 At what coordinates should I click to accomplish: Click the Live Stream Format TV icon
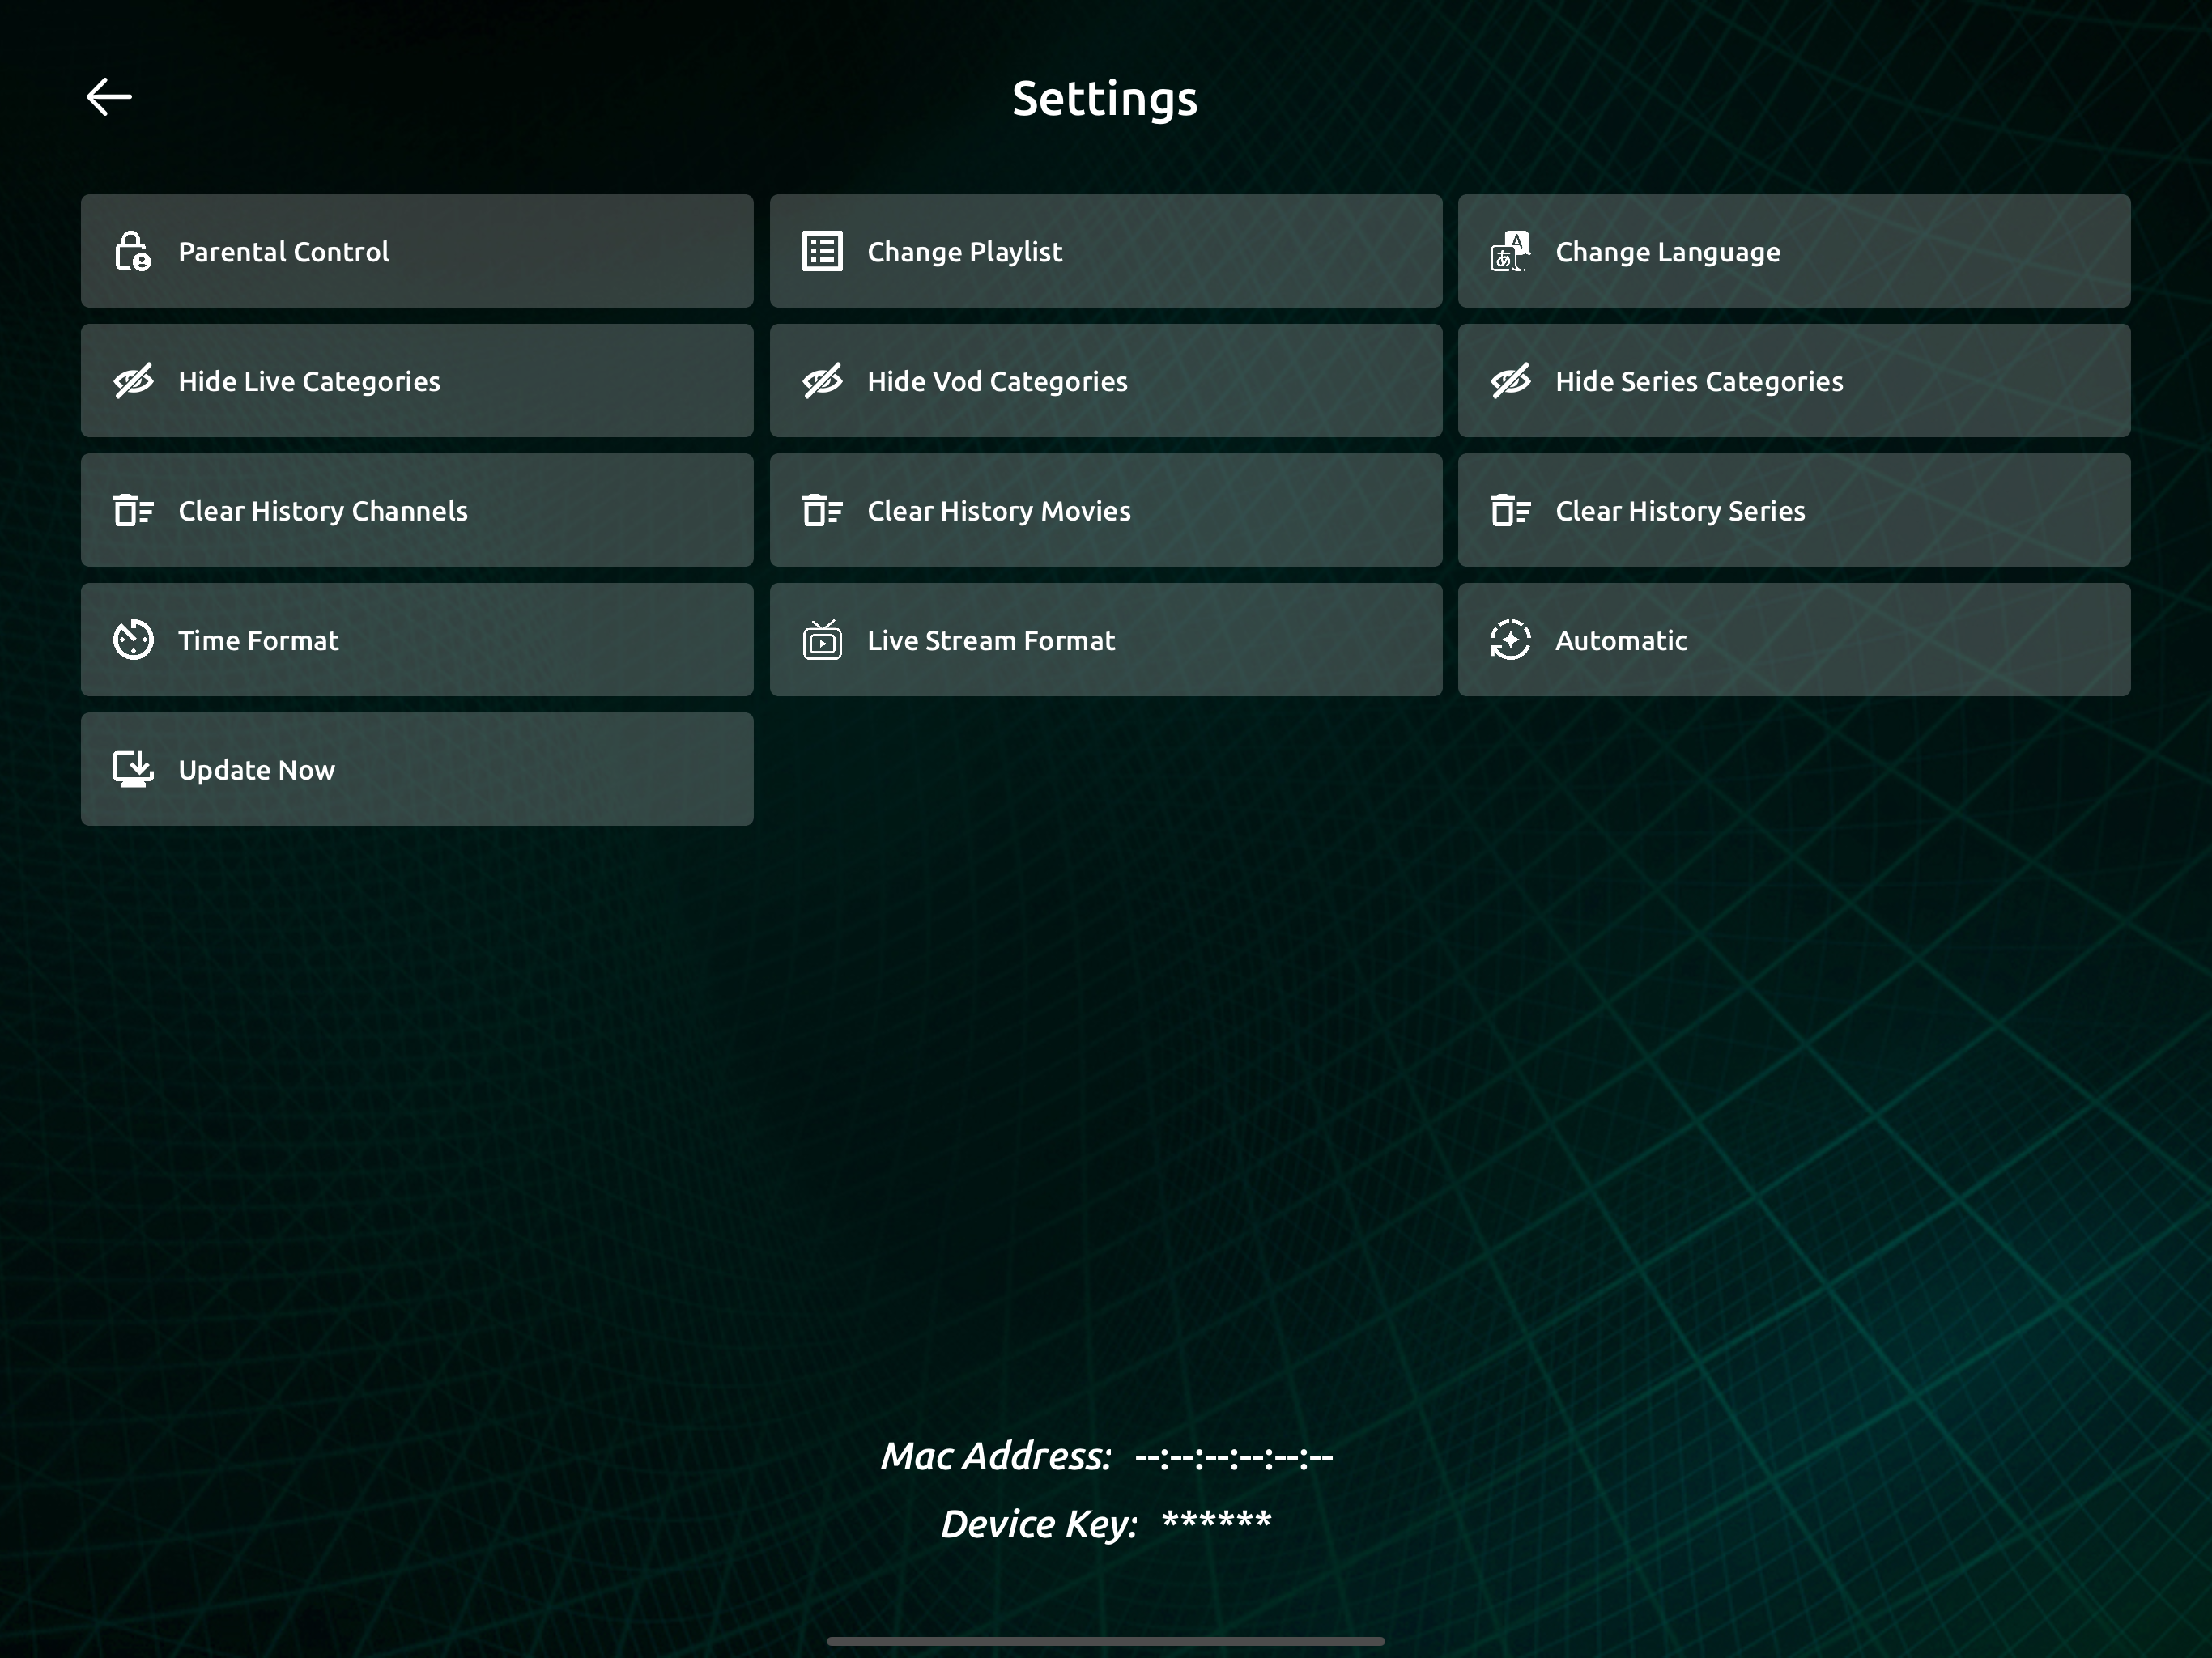pos(822,640)
